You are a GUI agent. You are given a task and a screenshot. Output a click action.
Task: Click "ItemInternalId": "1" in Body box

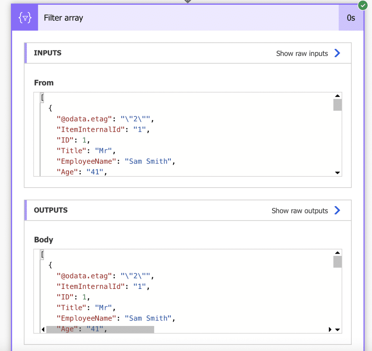click(x=103, y=286)
